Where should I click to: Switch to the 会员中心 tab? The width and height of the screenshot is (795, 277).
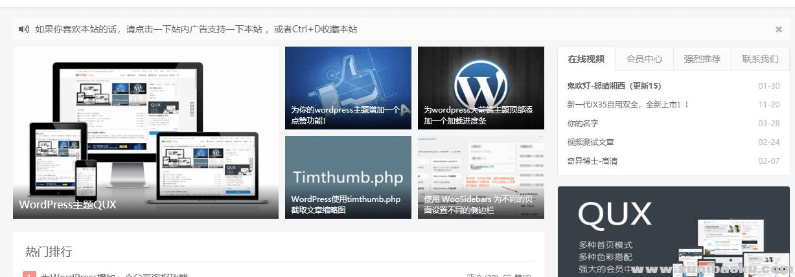coord(644,59)
